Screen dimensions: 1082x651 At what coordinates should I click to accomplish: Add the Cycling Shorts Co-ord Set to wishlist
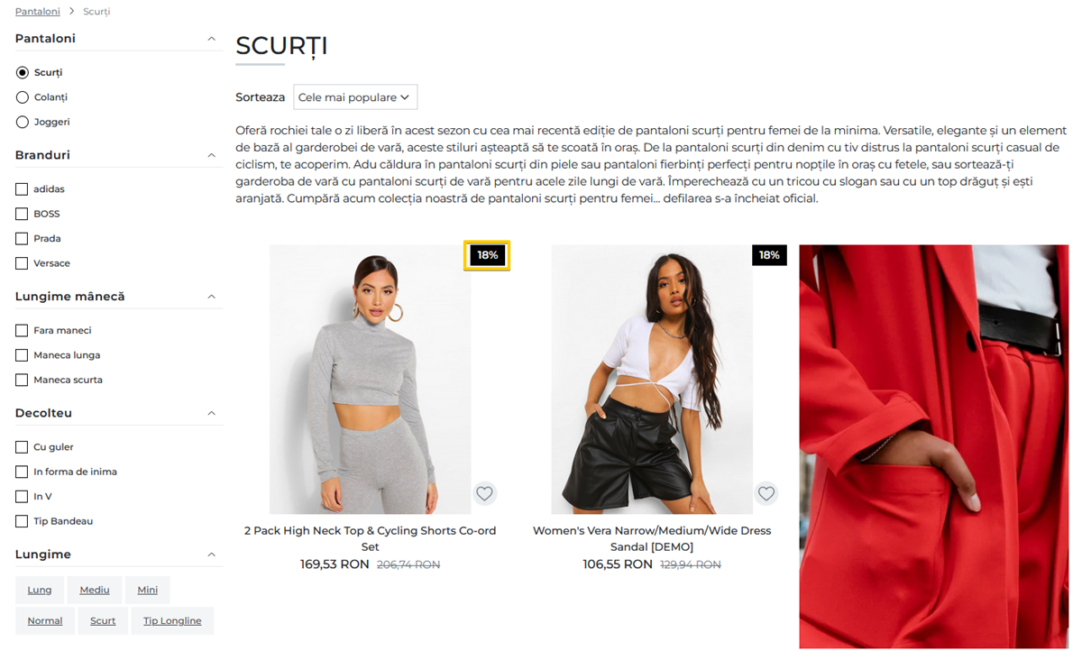click(x=485, y=493)
